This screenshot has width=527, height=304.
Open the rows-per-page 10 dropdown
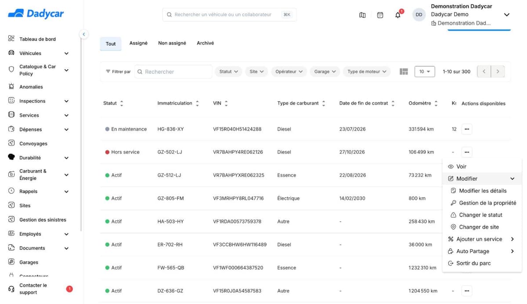(425, 72)
